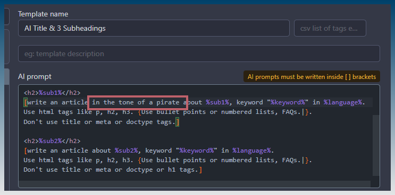This screenshot has height=195, width=395.
Task: Focus the csv list of tags field
Action: (x=330, y=28)
